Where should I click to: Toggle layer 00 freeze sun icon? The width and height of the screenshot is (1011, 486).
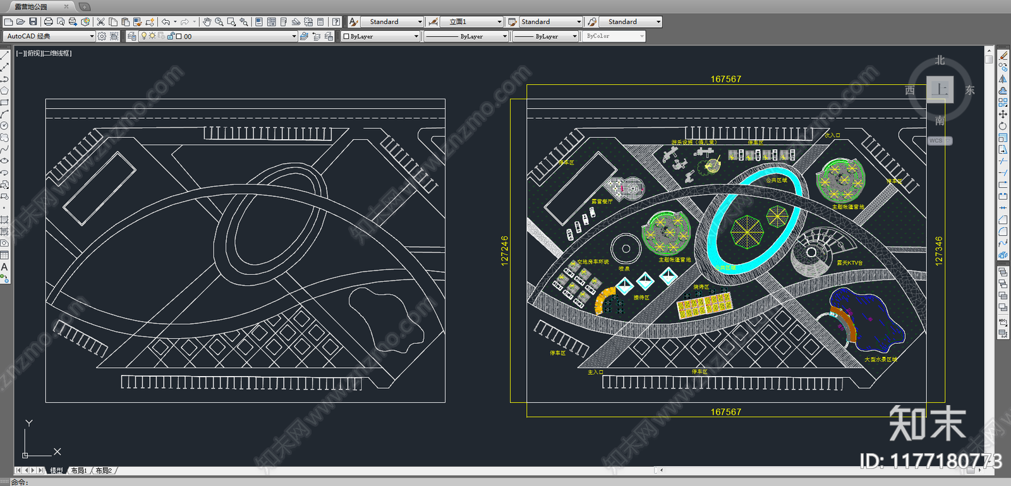(152, 36)
